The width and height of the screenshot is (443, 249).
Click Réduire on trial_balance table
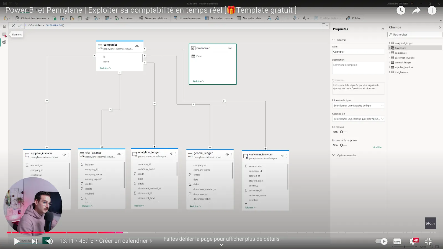point(87,206)
